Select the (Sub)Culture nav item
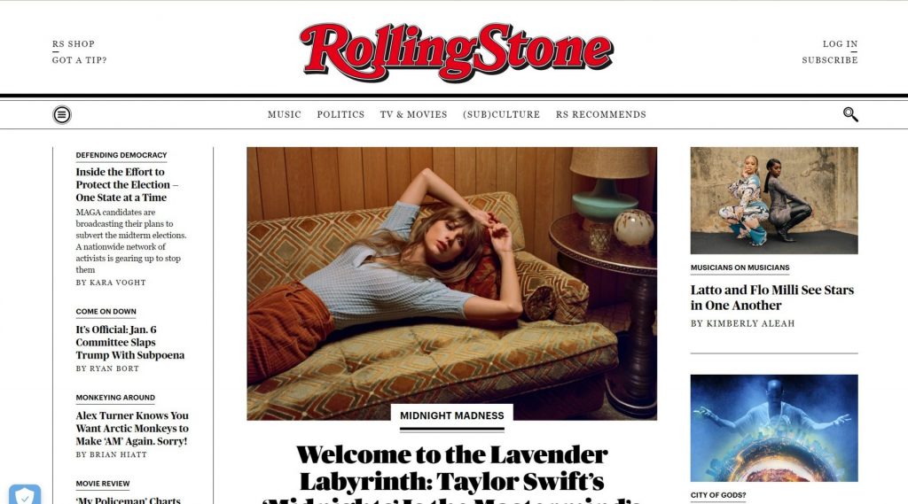908x504 pixels. tap(502, 114)
